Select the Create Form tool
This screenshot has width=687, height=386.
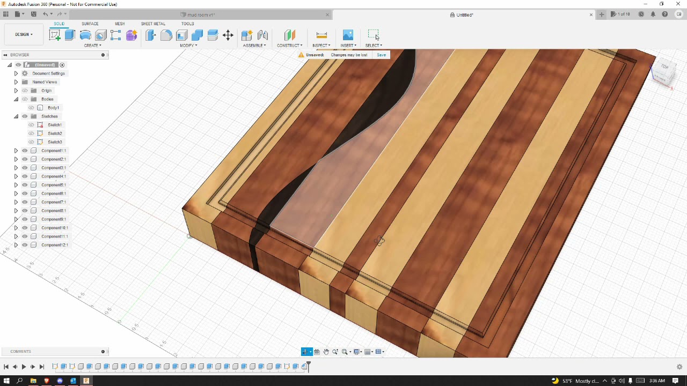(131, 35)
